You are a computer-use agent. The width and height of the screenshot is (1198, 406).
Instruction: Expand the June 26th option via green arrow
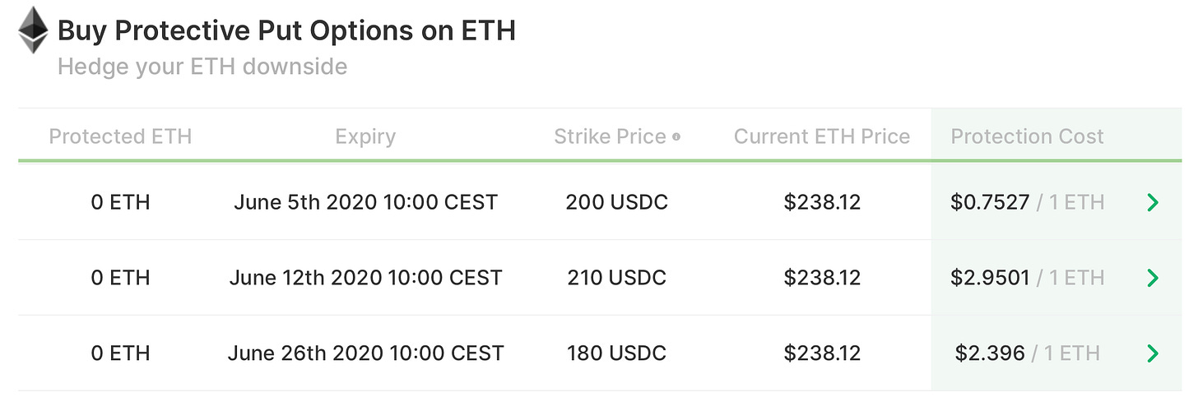coord(1153,353)
